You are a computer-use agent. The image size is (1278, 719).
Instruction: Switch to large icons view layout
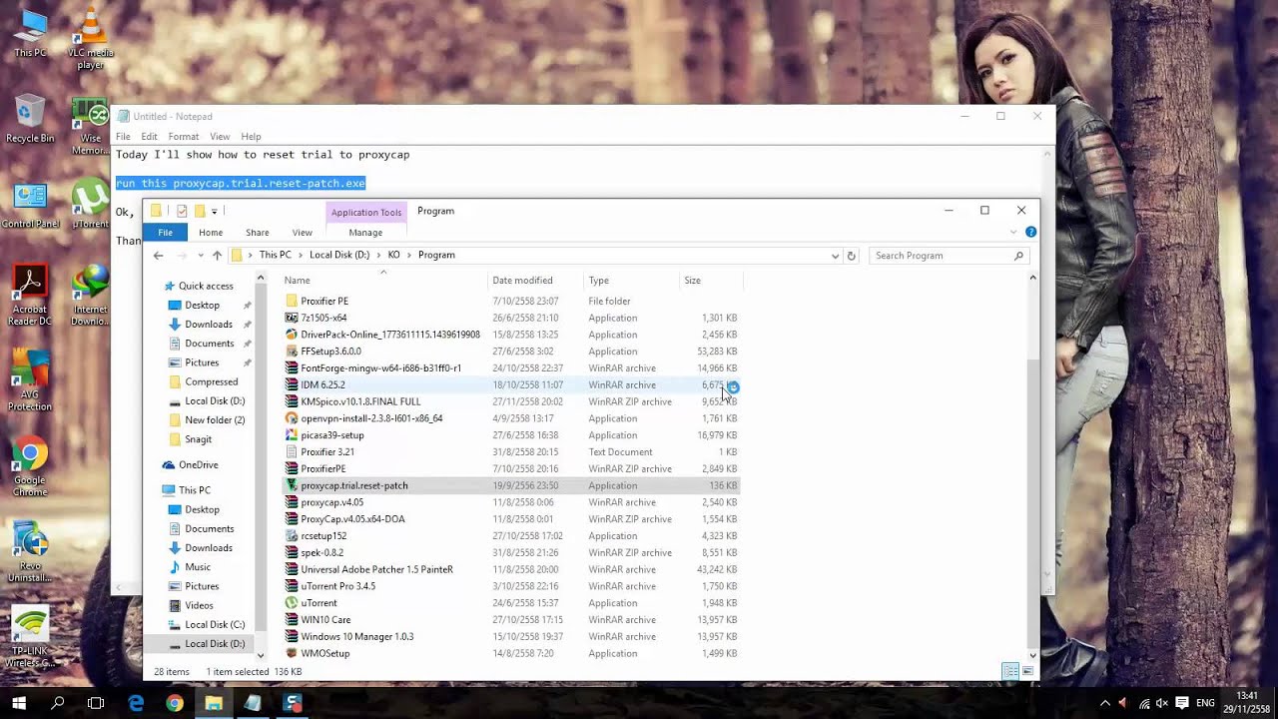coord(1027,671)
